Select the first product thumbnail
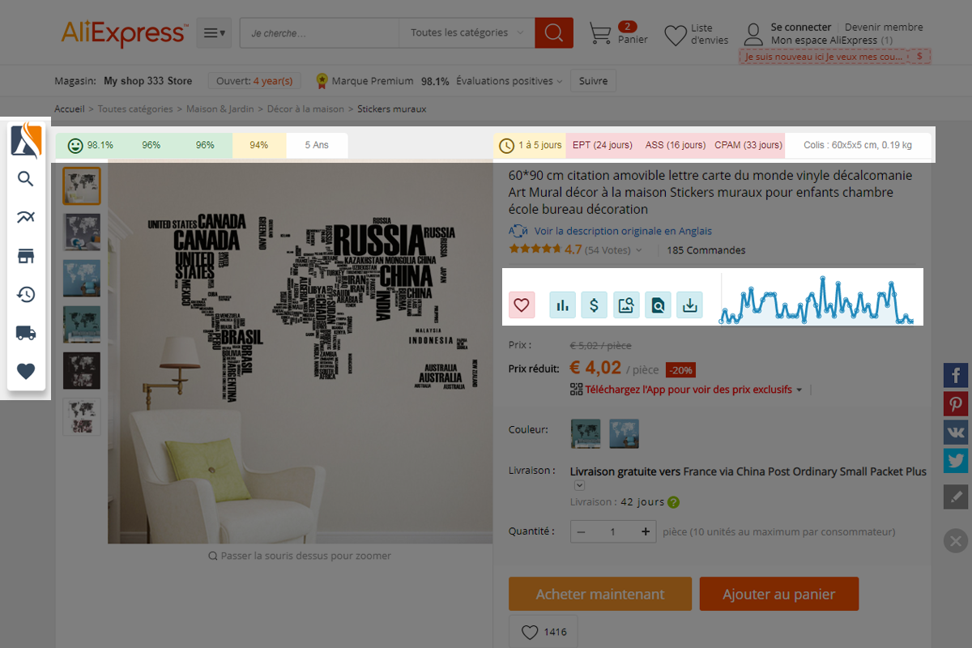 82,186
